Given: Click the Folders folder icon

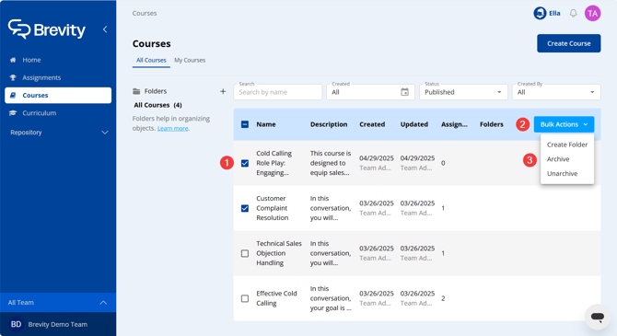Looking at the screenshot, I should 136,91.
